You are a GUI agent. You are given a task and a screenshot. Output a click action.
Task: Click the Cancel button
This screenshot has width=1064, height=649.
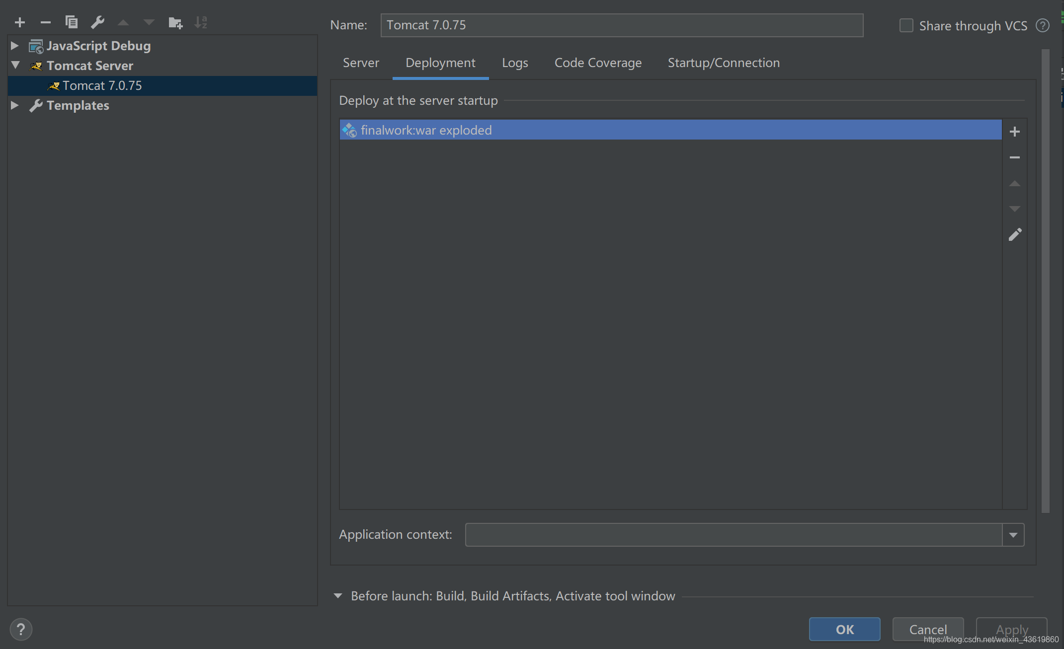click(x=928, y=630)
